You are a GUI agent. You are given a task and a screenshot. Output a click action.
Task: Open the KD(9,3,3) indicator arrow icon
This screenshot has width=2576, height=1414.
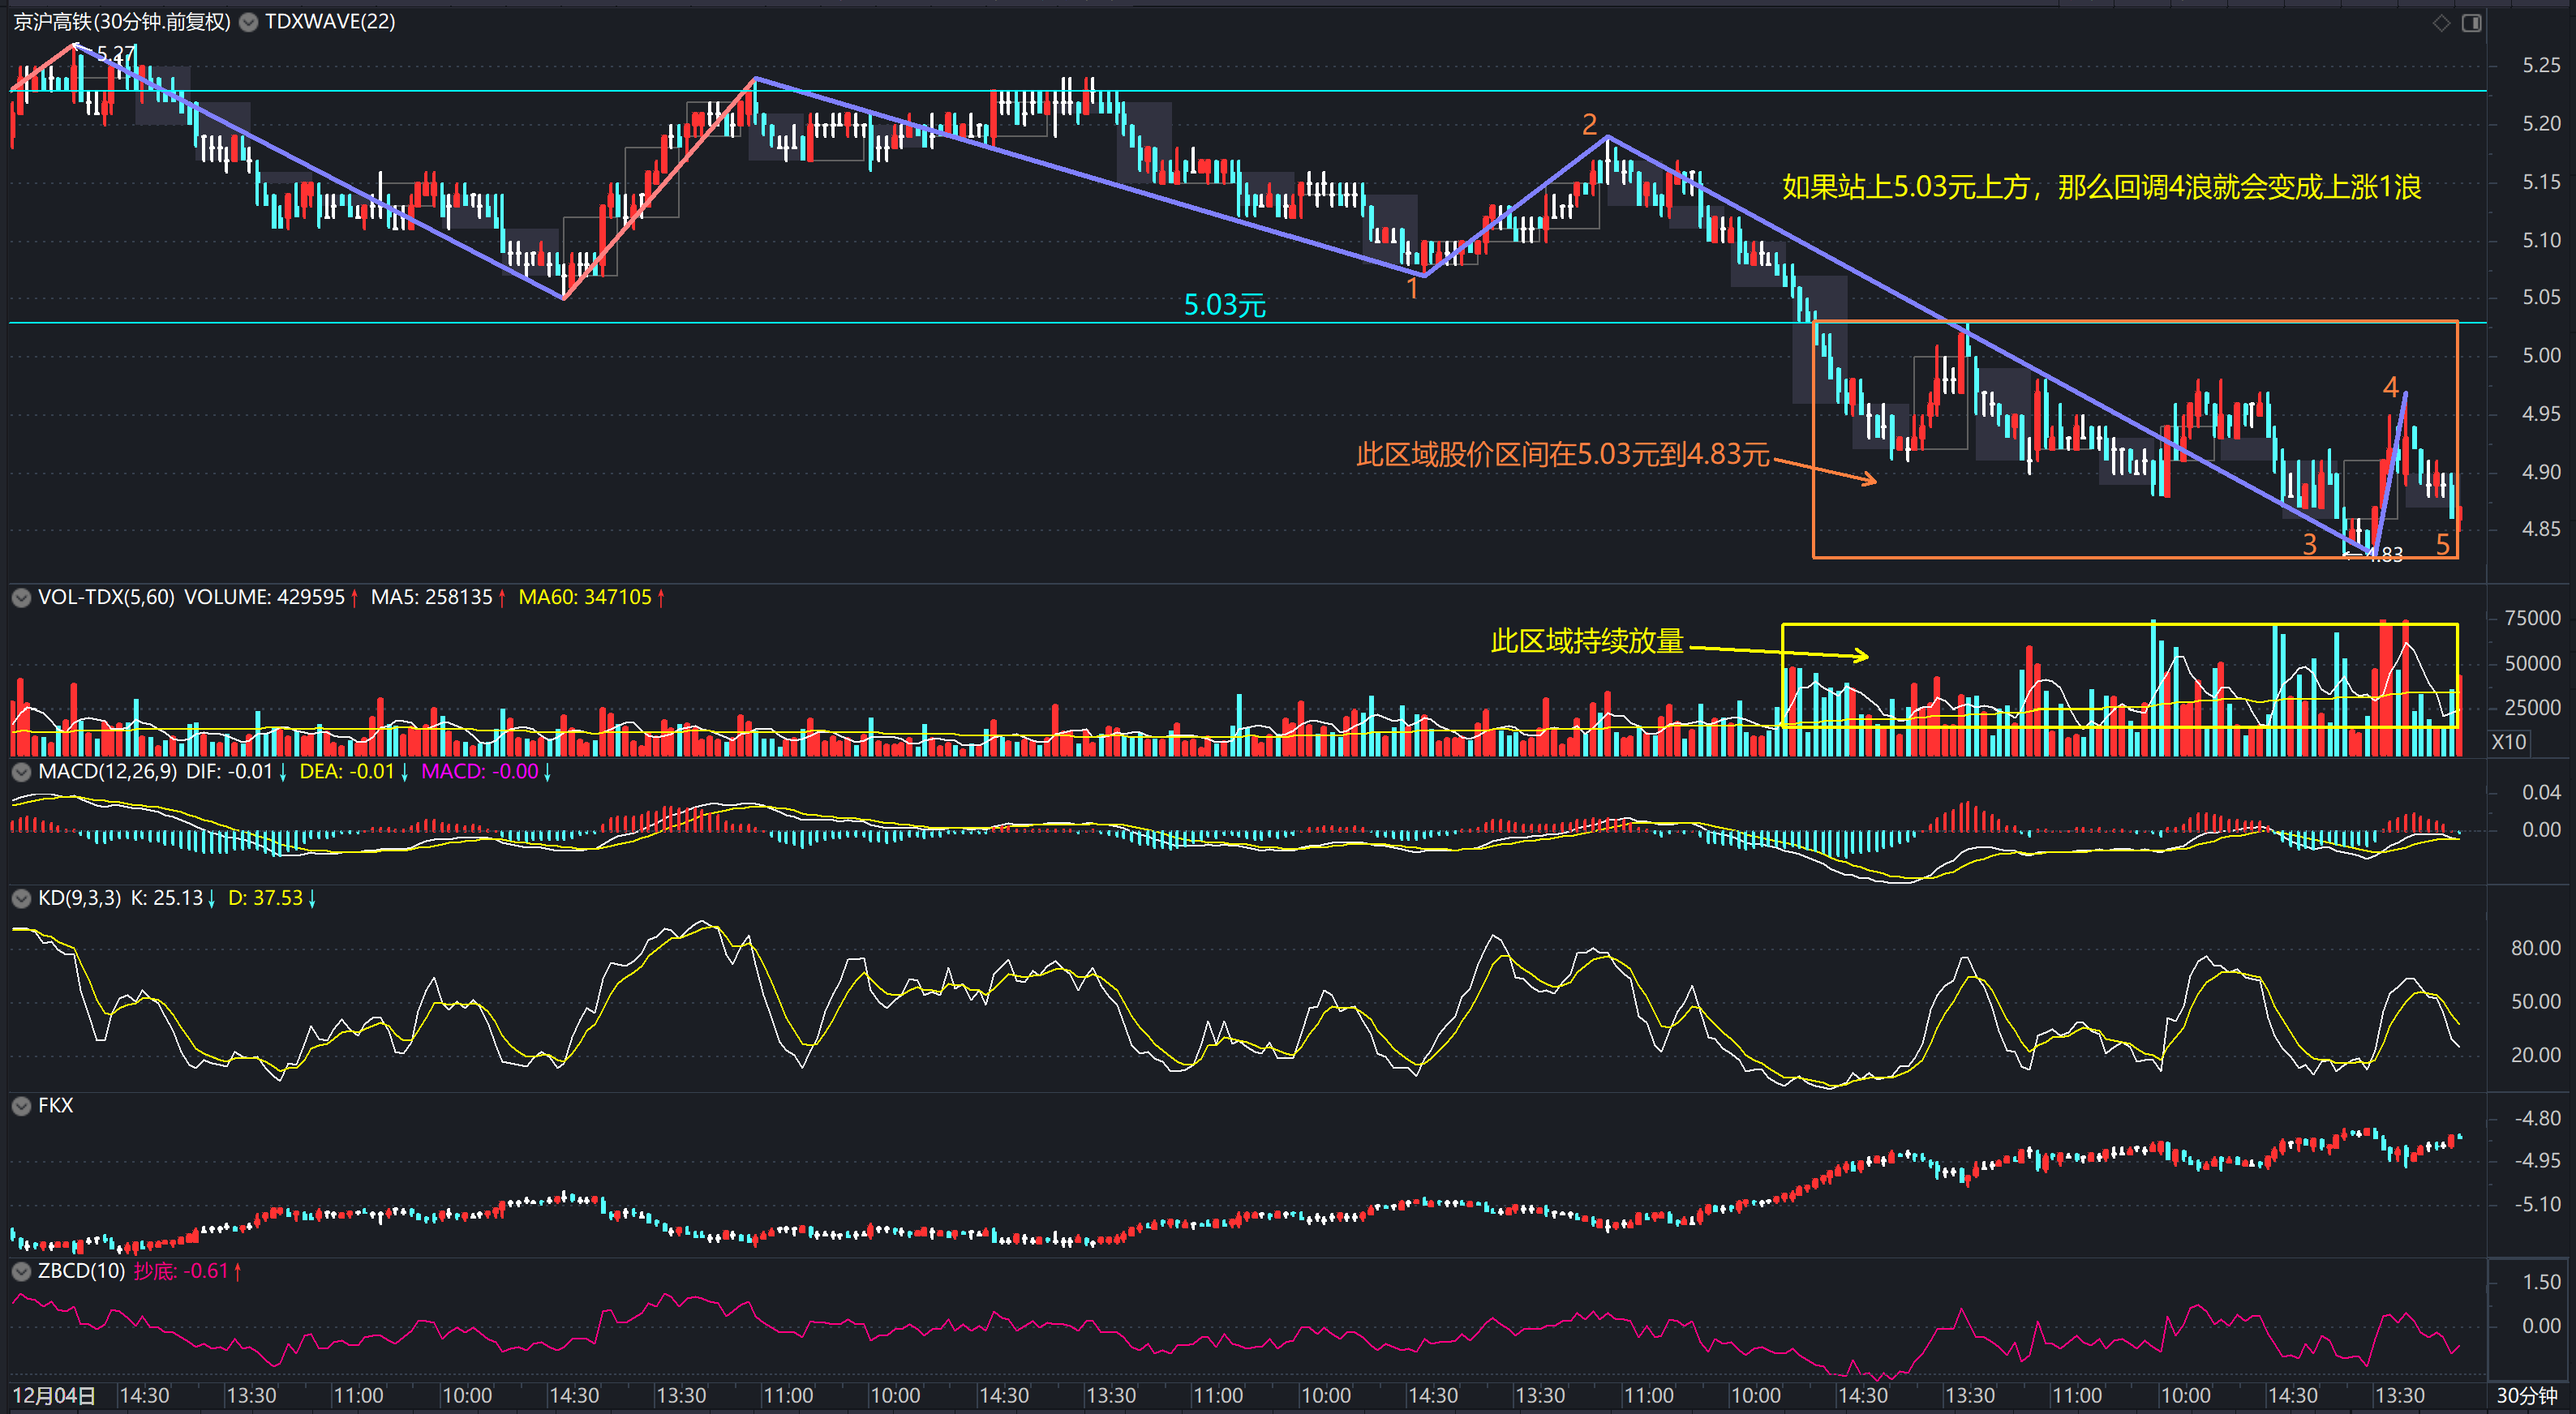pos(21,898)
